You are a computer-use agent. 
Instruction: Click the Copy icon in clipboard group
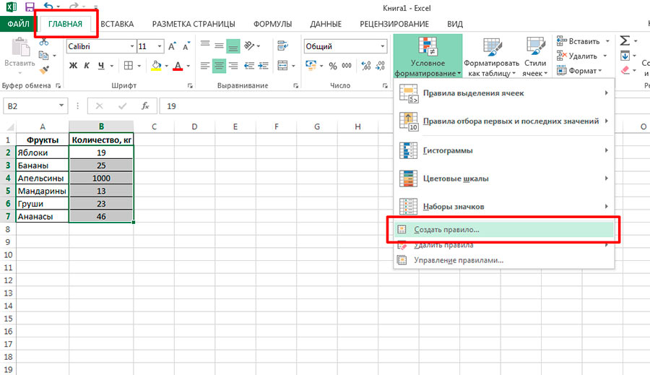pyautogui.click(x=43, y=55)
